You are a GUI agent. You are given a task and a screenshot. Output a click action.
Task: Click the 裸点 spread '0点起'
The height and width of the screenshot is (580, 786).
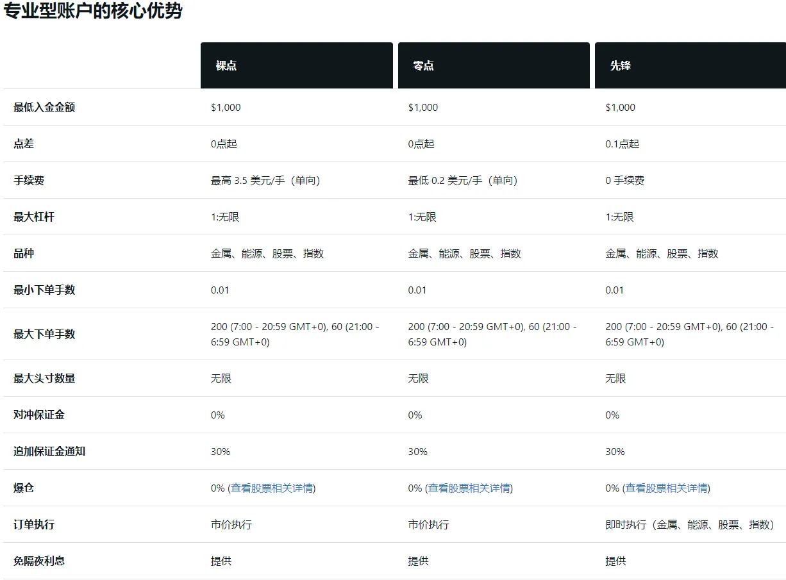[x=224, y=144]
